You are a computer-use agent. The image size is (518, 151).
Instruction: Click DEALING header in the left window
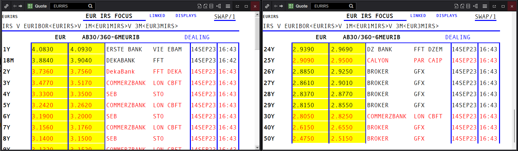pos(197,37)
